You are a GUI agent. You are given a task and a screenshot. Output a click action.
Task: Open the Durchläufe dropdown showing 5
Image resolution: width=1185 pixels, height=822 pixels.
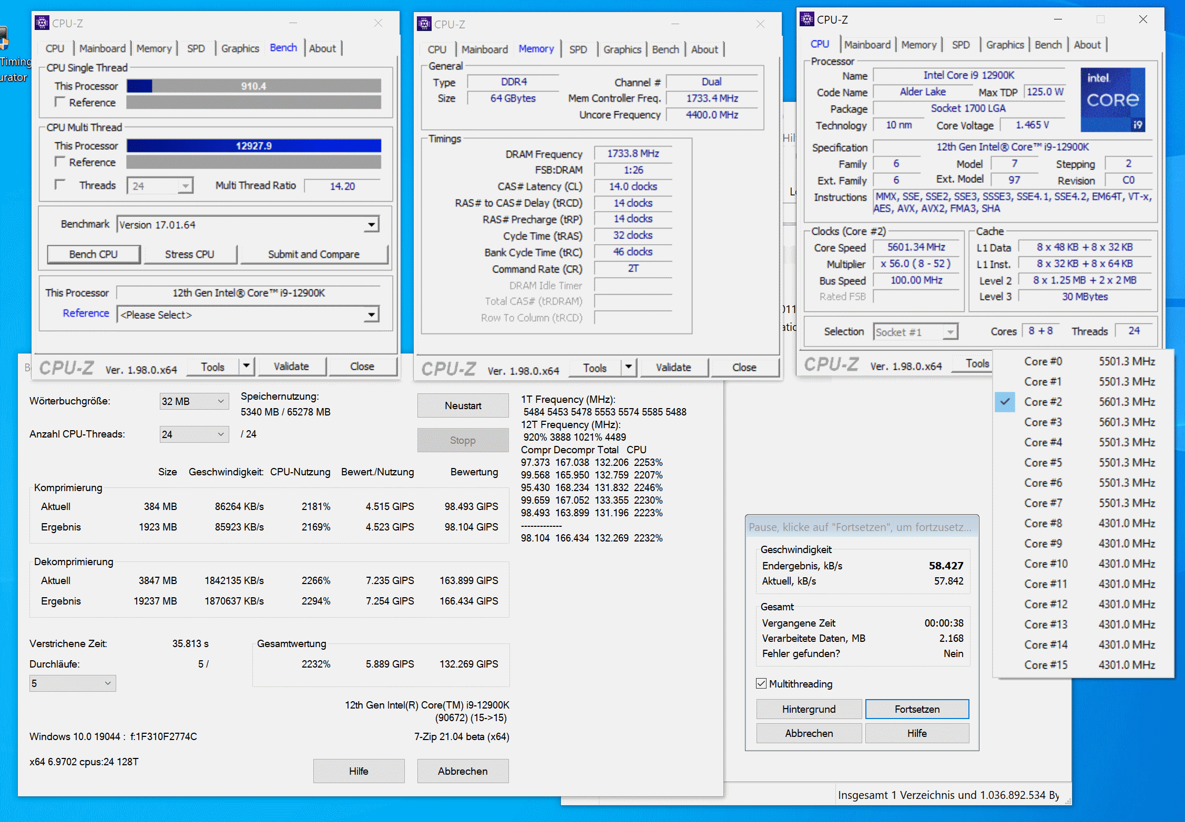point(73,683)
